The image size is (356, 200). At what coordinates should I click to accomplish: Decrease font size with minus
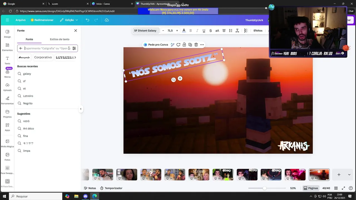click(x=163, y=31)
